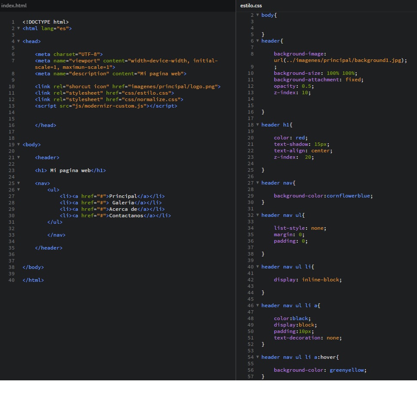Click the padding: 0 declaration
This screenshot has height=401, width=417.
[x=291, y=241]
